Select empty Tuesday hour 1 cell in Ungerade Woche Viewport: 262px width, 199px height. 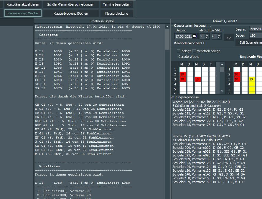[244, 69]
